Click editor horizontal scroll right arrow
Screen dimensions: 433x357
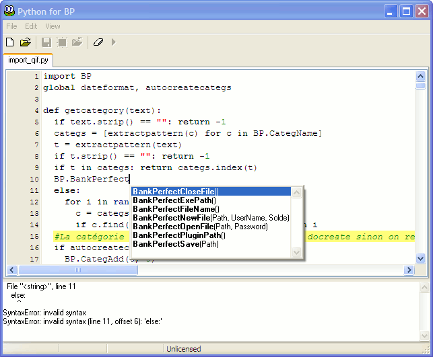[409, 270]
